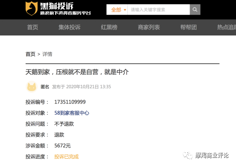Open the 热点追踪 navigation tab
Image resolution: width=236 pixels, height=166 pixels.
coord(227,27)
